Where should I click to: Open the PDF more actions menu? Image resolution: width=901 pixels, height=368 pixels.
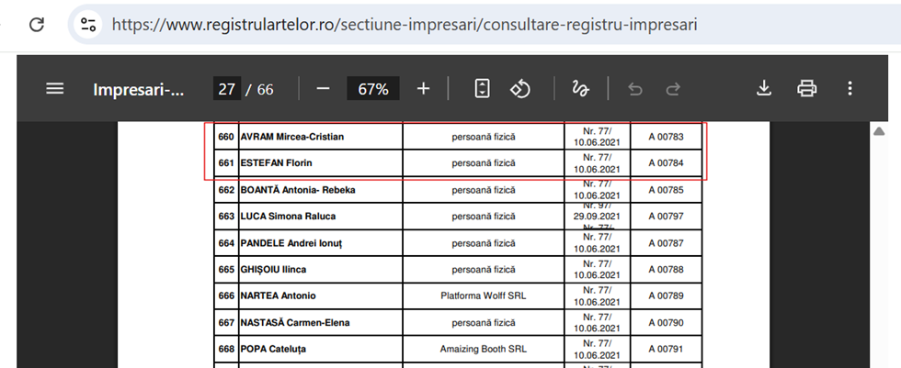tap(850, 89)
